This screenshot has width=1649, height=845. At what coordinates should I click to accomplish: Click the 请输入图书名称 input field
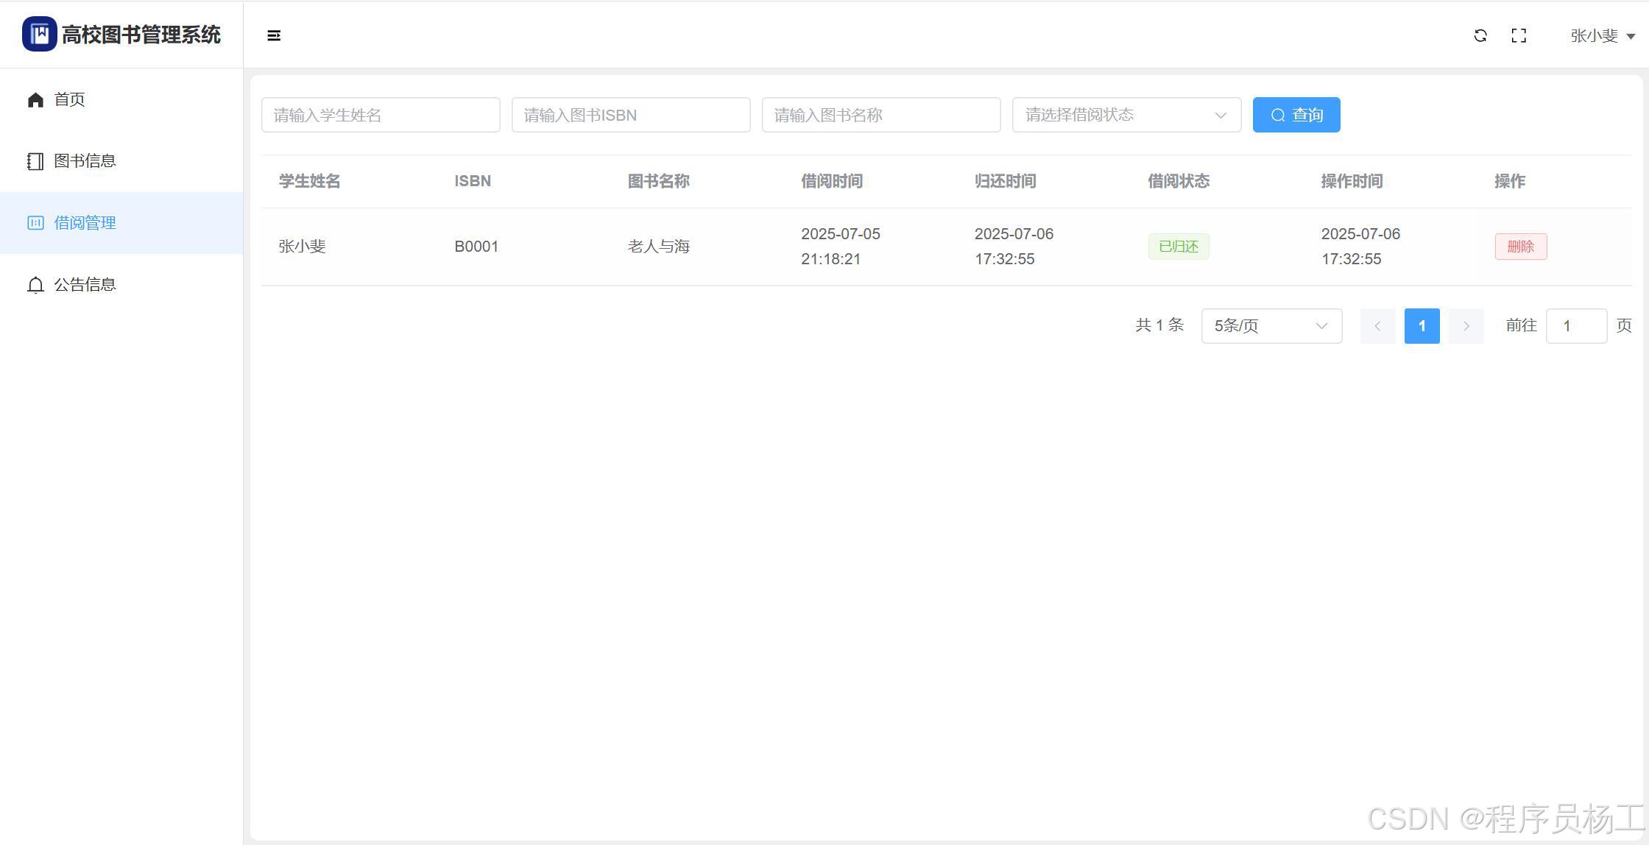pyautogui.click(x=881, y=115)
